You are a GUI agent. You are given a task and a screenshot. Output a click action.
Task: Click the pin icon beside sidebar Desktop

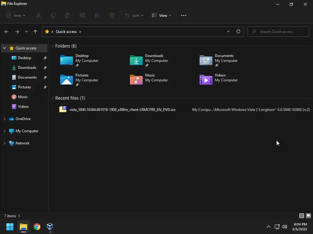pos(45,58)
